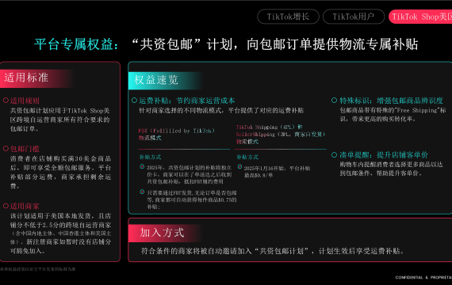The image size is (452, 285).
Task: Click the cyan title 平台专属权益
Action: (x=76, y=44)
